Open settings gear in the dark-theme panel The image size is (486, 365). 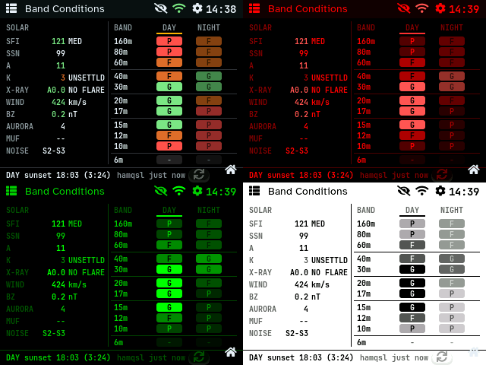(x=197, y=8)
